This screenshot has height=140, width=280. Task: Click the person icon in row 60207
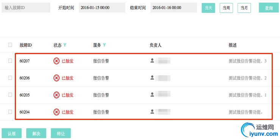pos(152,61)
